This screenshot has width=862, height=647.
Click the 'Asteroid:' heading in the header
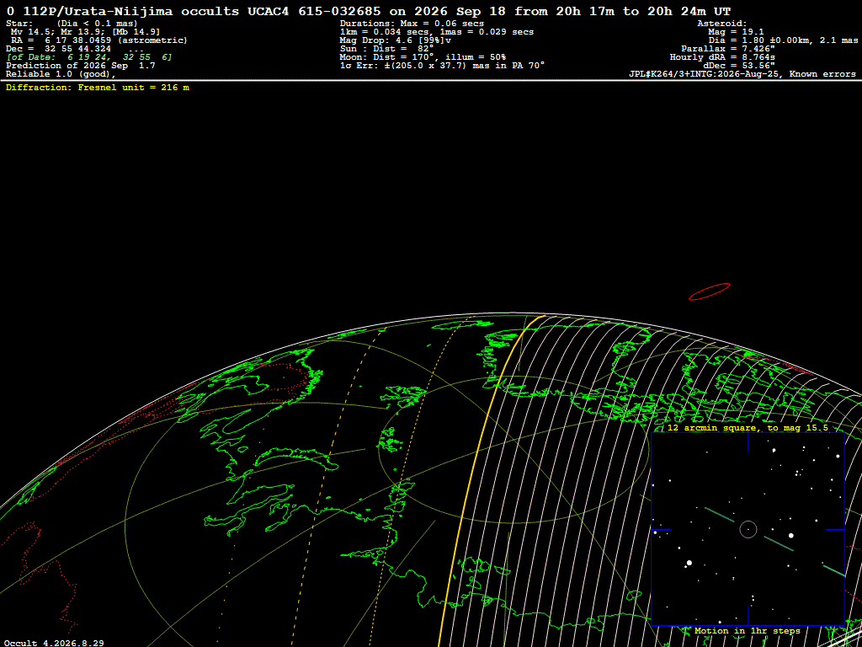(721, 23)
